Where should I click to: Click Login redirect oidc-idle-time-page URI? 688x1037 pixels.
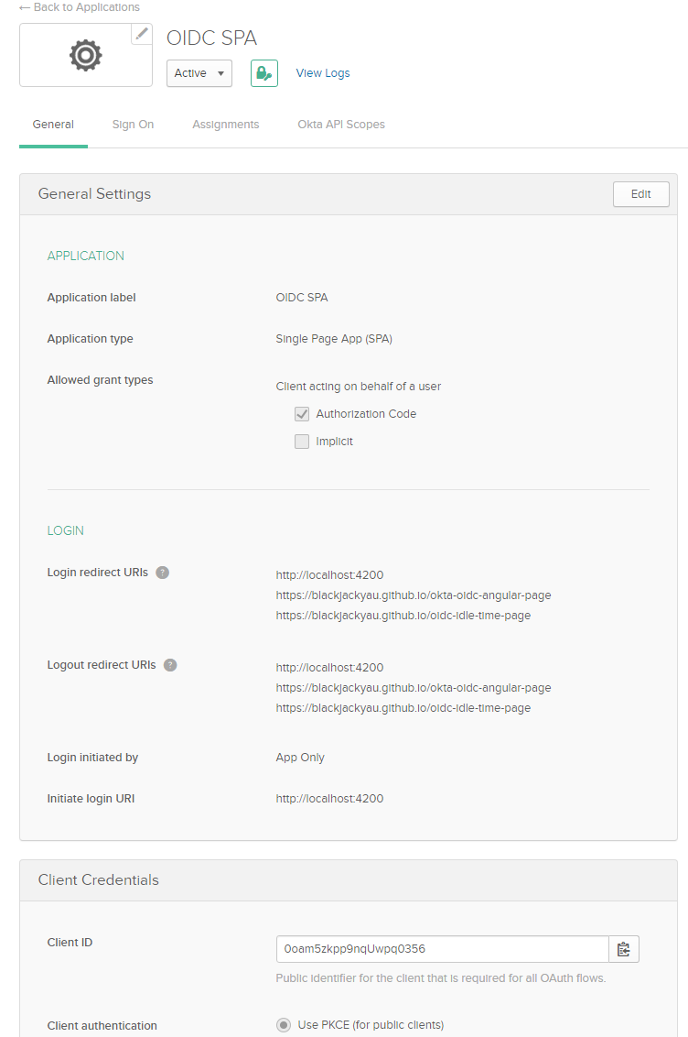coord(403,616)
